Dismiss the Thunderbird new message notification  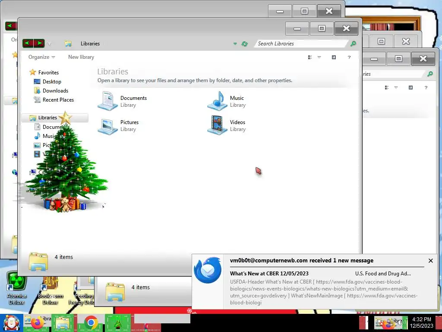click(x=430, y=261)
